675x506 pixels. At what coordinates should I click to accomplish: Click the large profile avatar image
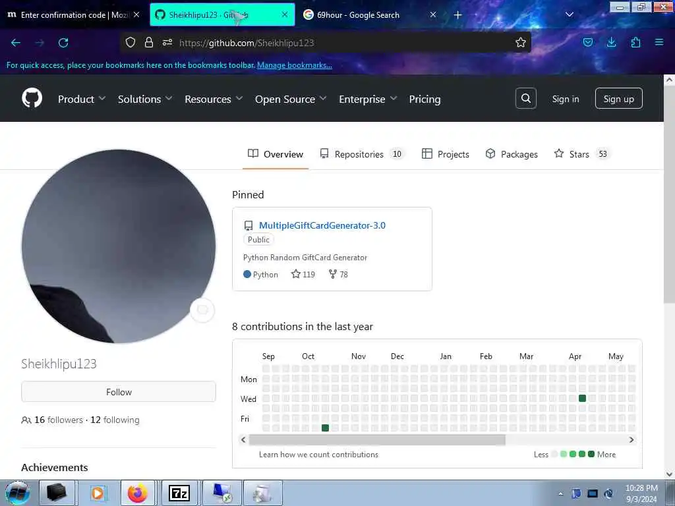[119, 246]
